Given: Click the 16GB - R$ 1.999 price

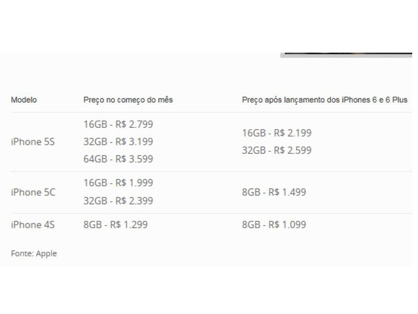Looking at the screenshot, I should (118, 183).
